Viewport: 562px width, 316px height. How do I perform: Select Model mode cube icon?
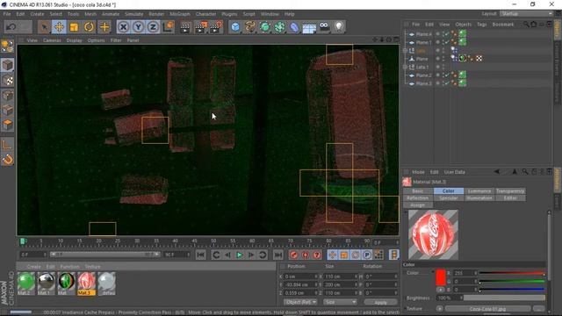coord(7,65)
